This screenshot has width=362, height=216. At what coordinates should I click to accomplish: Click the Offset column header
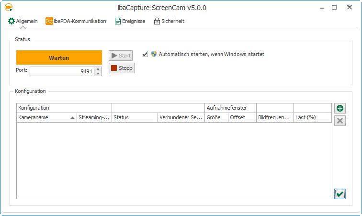[242, 118]
